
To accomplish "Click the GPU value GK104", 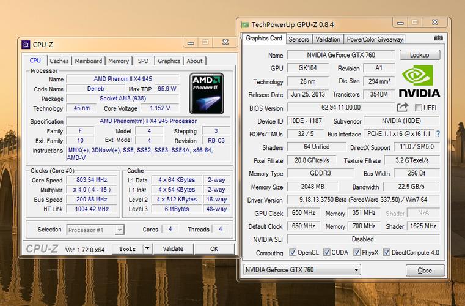I will pyautogui.click(x=308, y=68).
